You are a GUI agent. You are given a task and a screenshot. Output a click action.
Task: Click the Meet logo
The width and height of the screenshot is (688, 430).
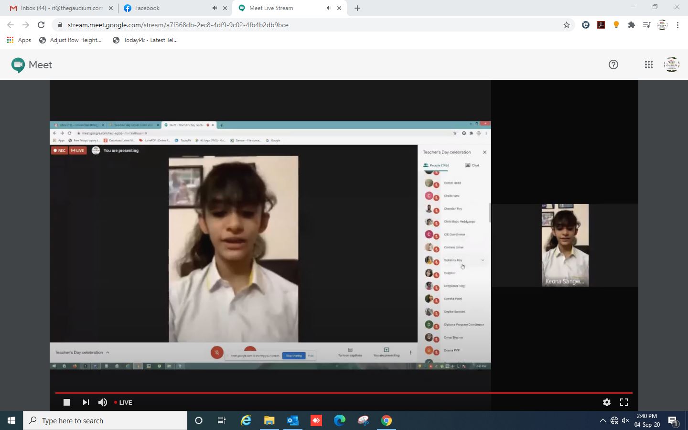point(32,64)
